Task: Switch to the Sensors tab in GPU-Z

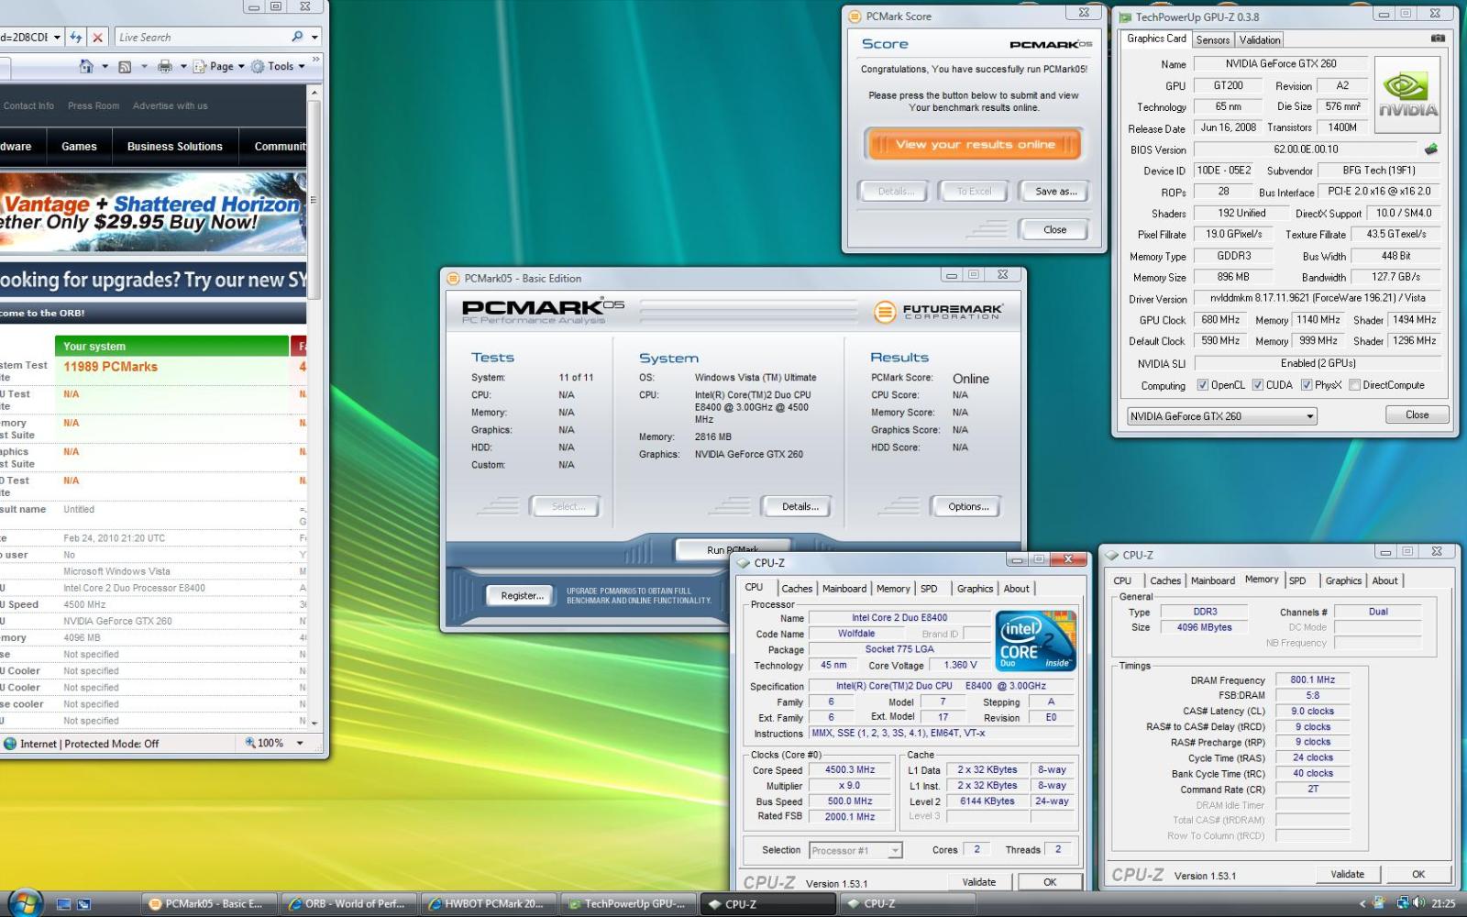Action: pyautogui.click(x=1212, y=39)
